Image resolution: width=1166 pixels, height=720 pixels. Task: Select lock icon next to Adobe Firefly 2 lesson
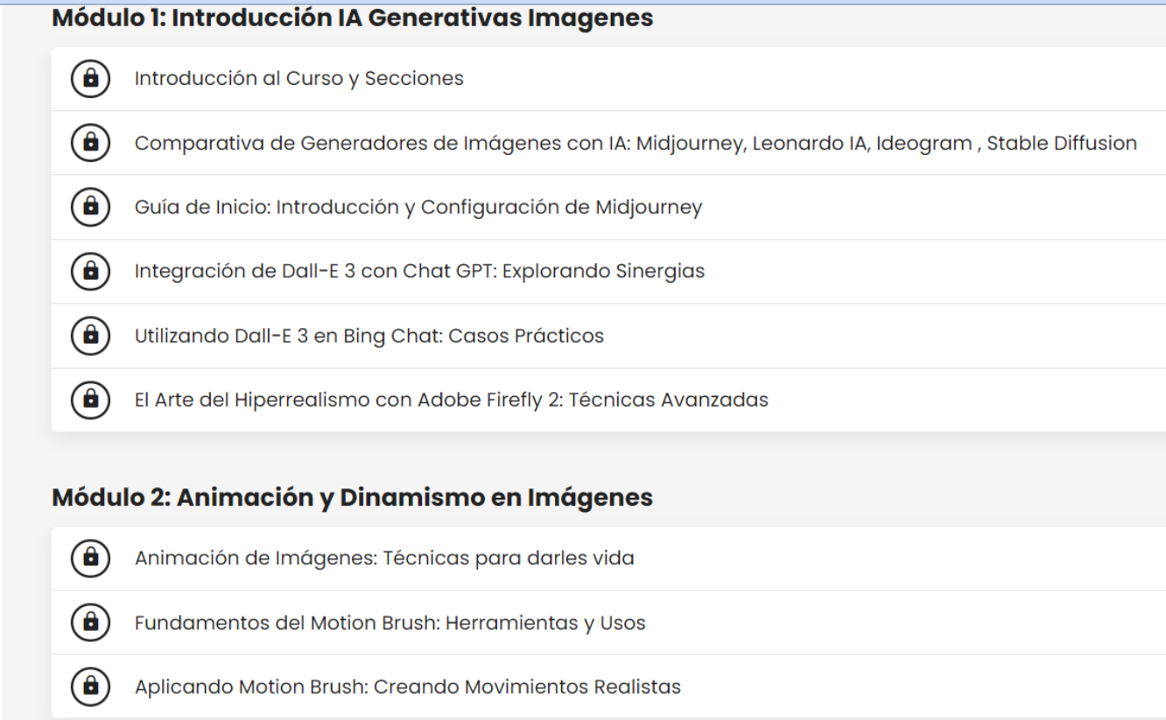pos(90,400)
